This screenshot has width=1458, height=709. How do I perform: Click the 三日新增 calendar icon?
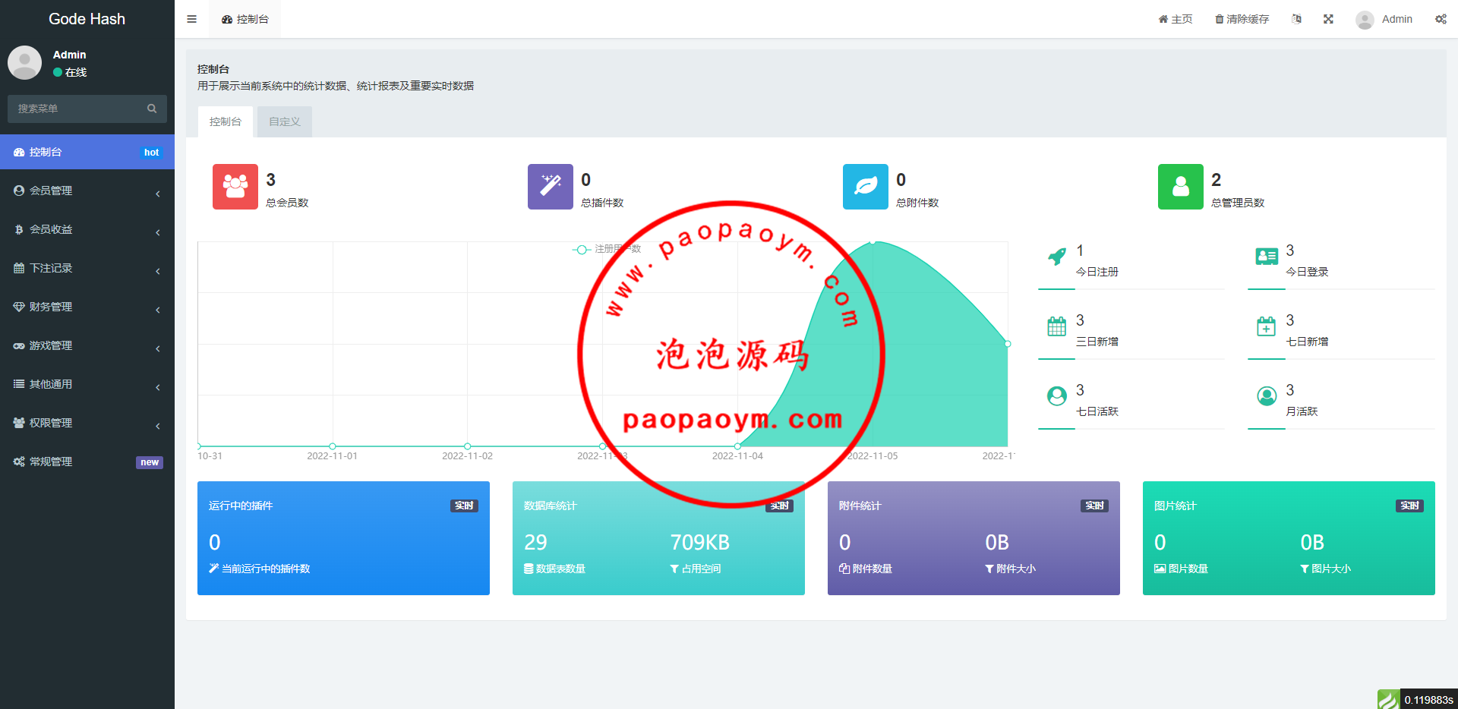click(1057, 326)
